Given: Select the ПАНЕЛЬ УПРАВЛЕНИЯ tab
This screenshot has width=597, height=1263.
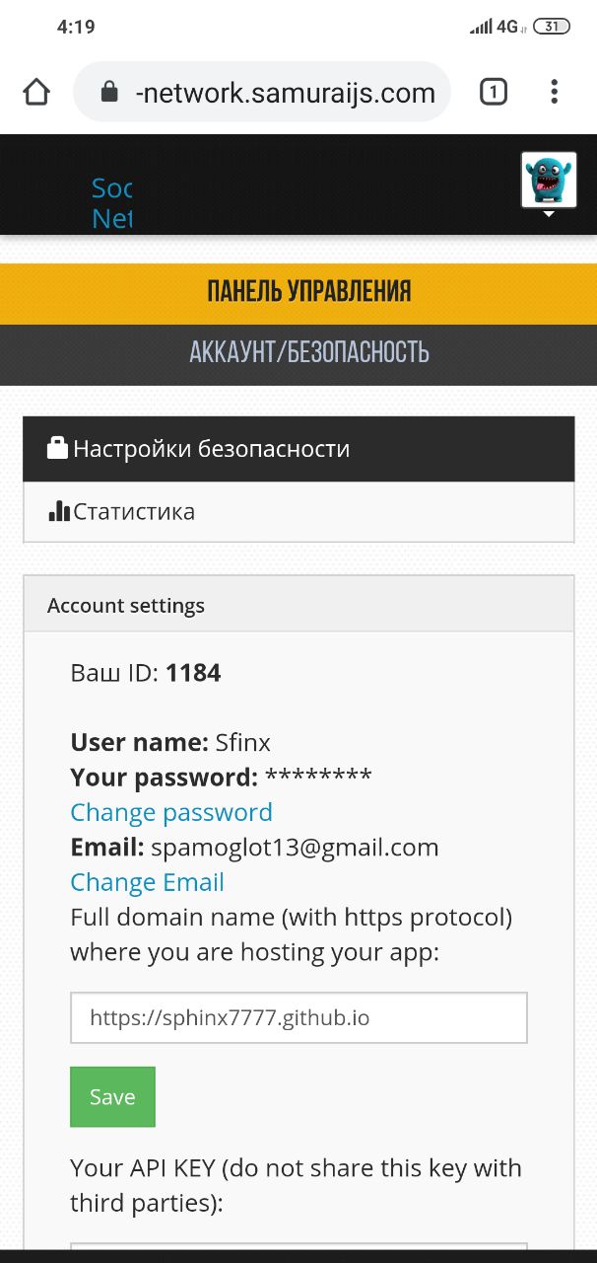Looking at the screenshot, I should click(308, 292).
